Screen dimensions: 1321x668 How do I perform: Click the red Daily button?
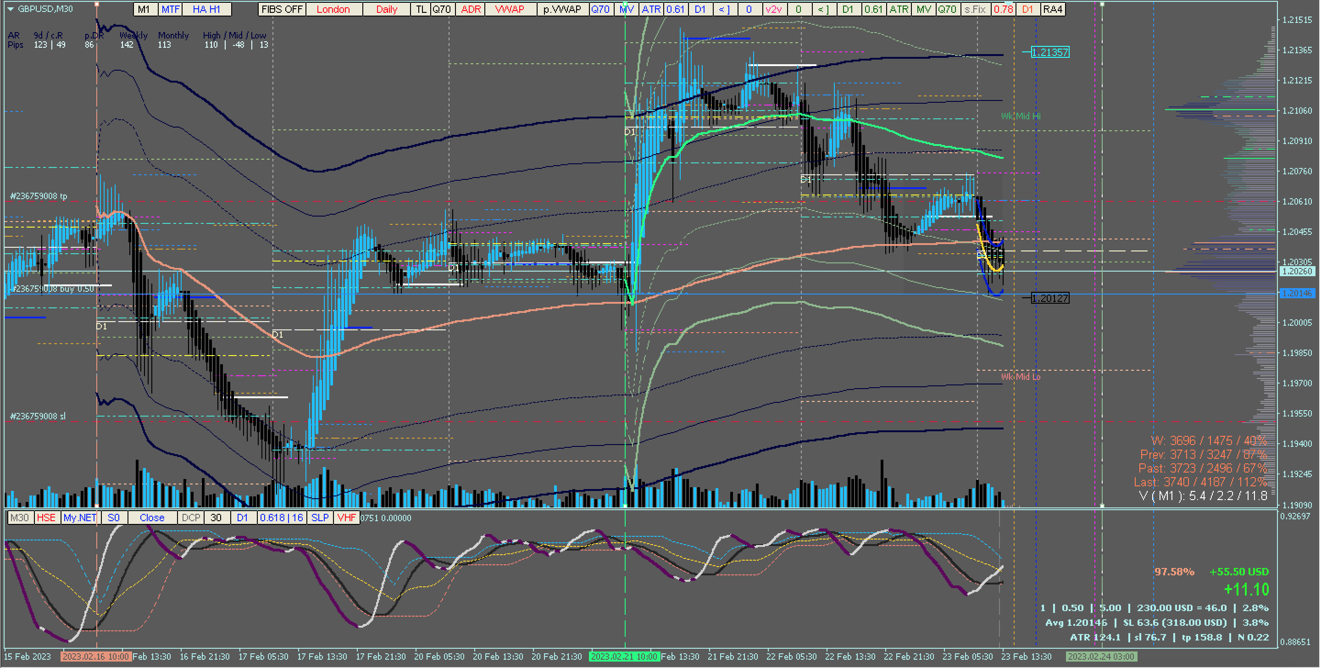pos(386,9)
